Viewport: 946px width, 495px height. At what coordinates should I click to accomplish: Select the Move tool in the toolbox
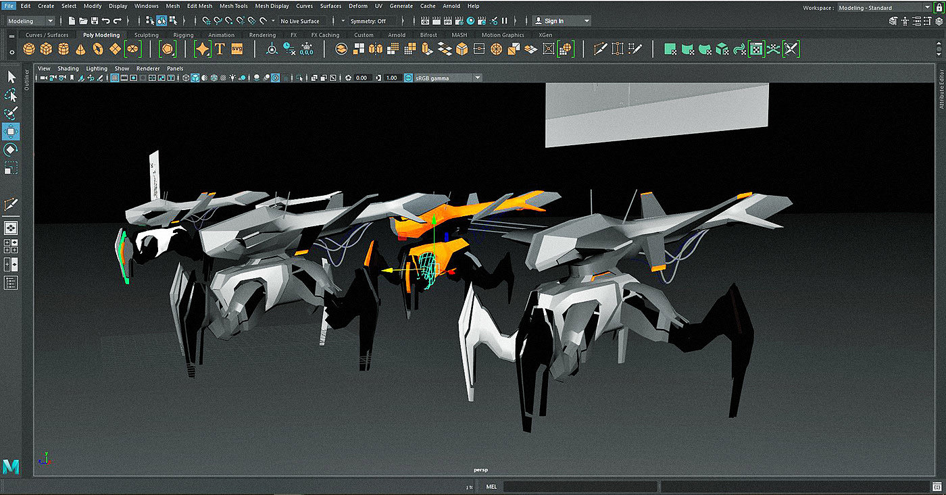point(11,131)
